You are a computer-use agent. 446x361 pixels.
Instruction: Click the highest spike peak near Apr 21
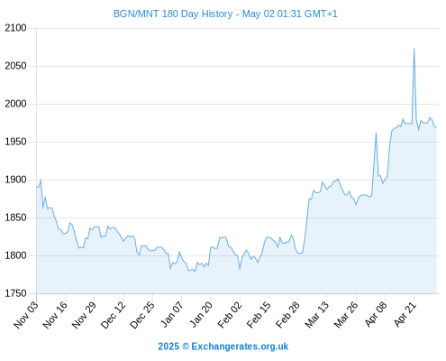click(414, 49)
